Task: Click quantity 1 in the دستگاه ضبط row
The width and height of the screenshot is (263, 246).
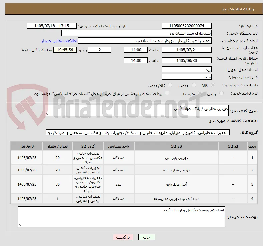Action: tap(57, 199)
